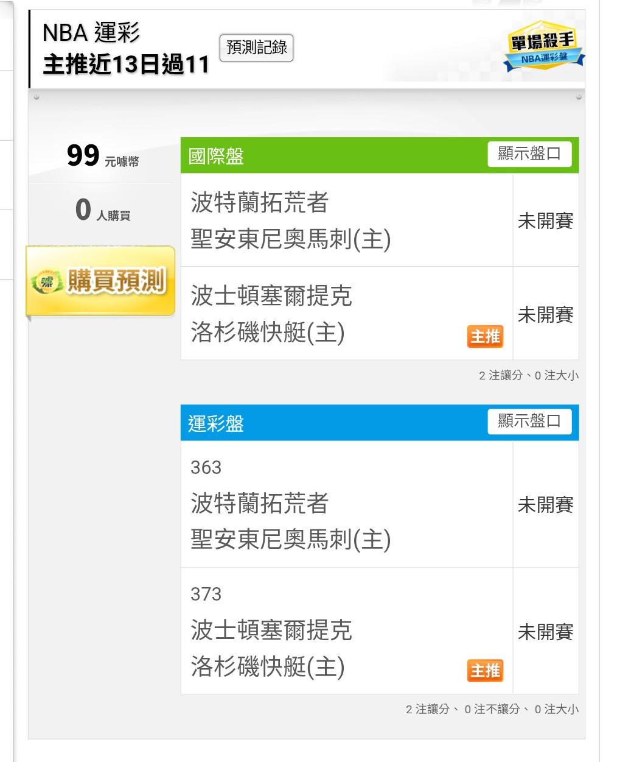Select 洛杉磯快艇(主) in 國際盤 list

point(268,333)
